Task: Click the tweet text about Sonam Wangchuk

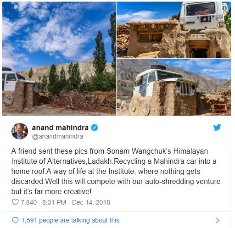Action: (x=116, y=171)
